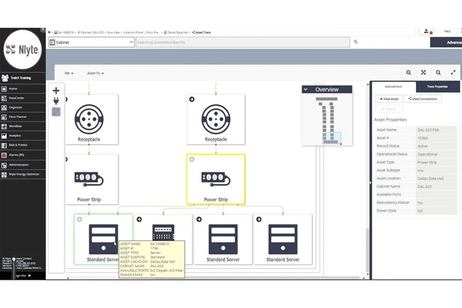
Task: Click the search magnifier icon
Action: 356,42
